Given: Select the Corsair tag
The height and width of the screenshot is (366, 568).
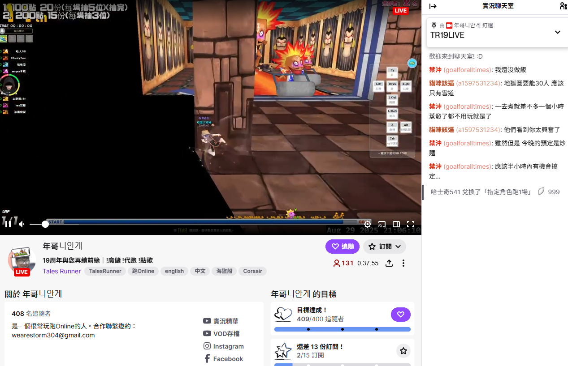Looking at the screenshot, I should (252, 271).
